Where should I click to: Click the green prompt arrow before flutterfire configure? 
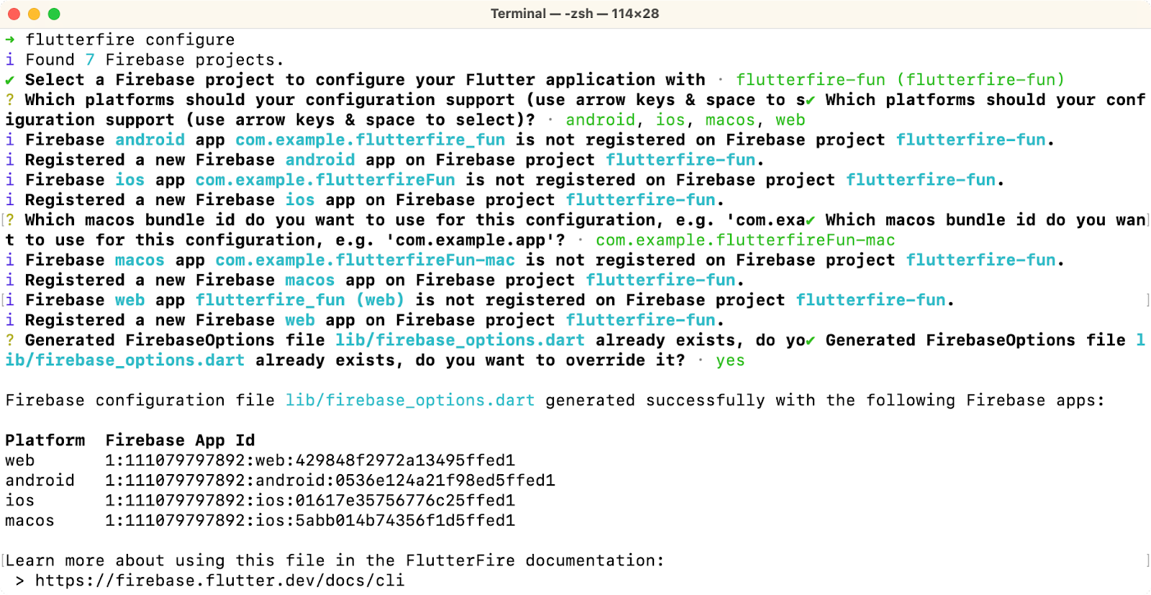click(x=10, y=40)
